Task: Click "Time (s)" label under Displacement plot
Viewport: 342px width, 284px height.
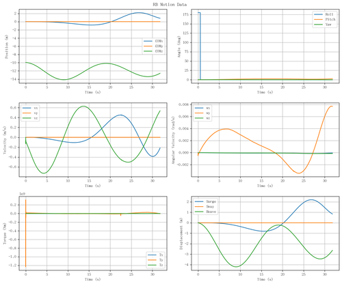Action: (x=265, y=279)
